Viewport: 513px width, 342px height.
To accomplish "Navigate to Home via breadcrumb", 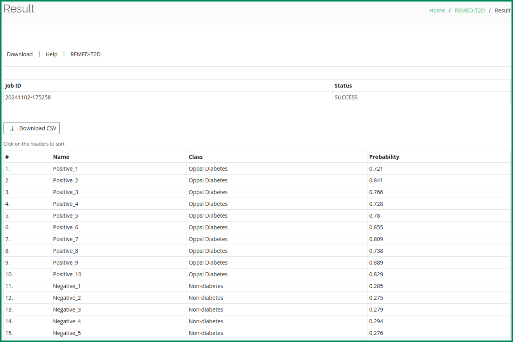I will 437,11.
